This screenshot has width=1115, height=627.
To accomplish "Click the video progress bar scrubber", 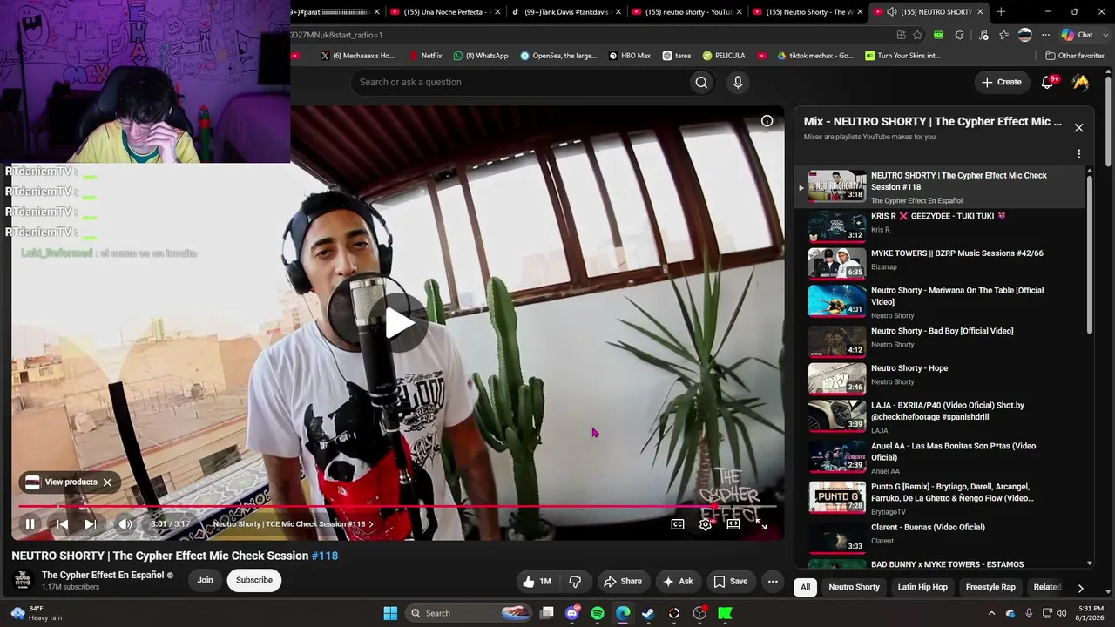I will click(714, 506).
